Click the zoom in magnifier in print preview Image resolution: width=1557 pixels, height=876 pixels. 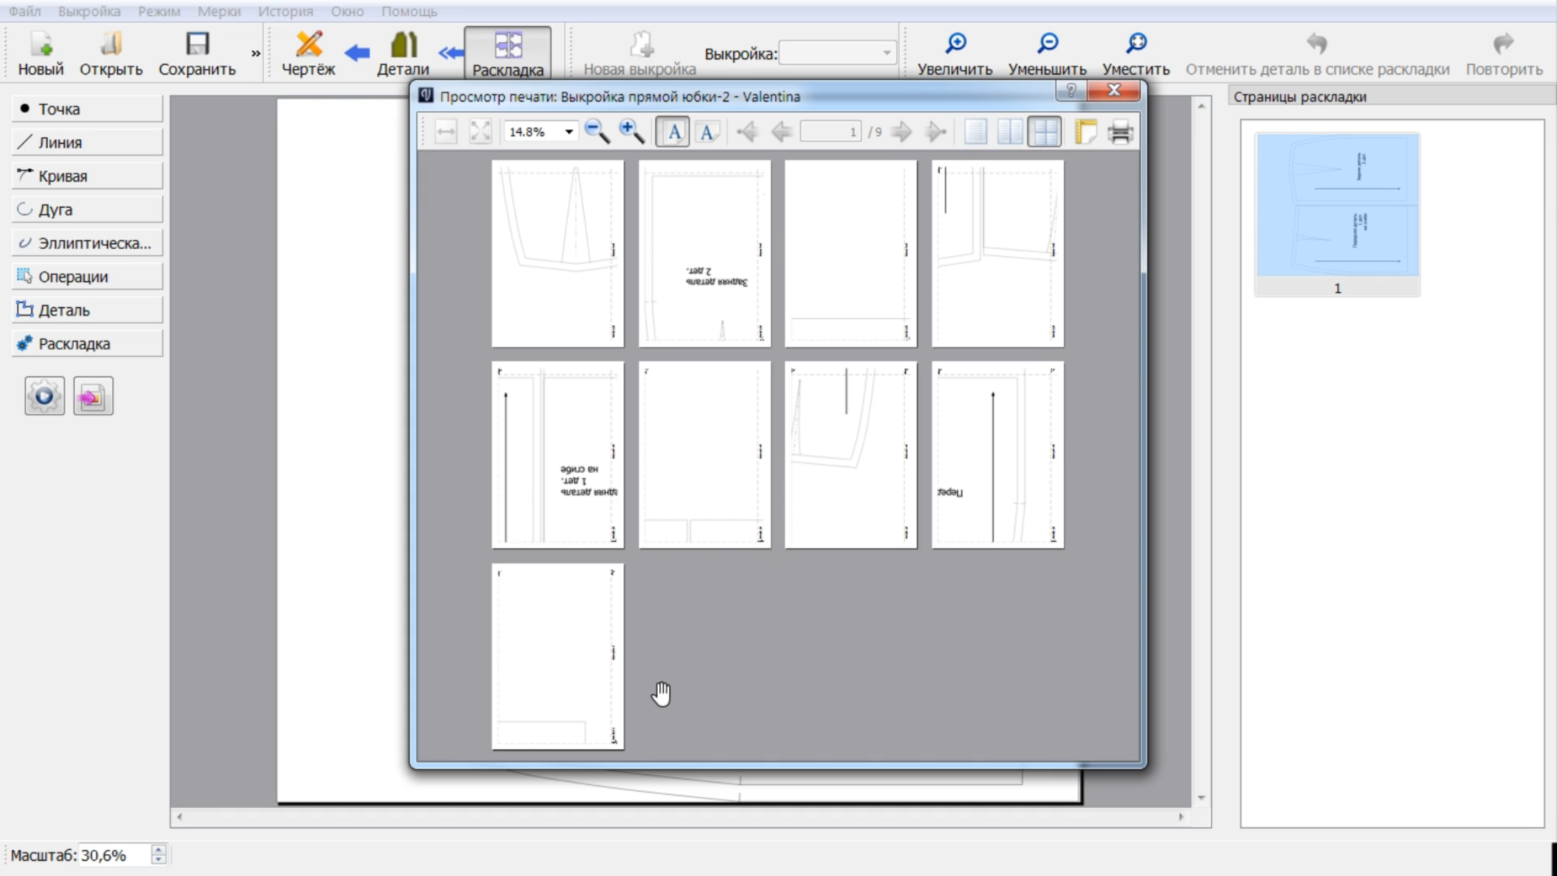point(631,132)
